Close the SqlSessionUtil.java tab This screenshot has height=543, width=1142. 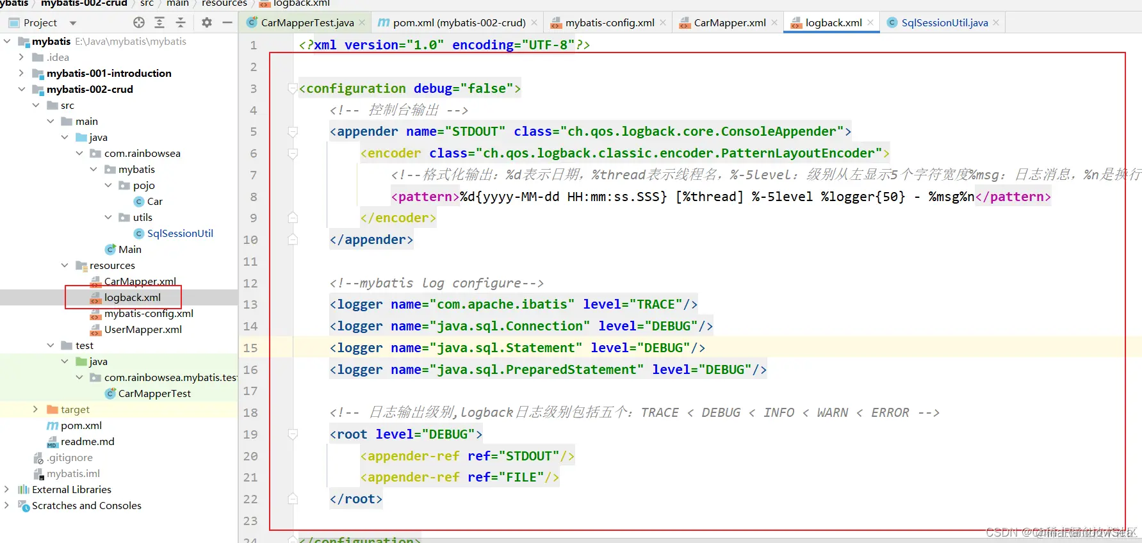click(996, 22)
